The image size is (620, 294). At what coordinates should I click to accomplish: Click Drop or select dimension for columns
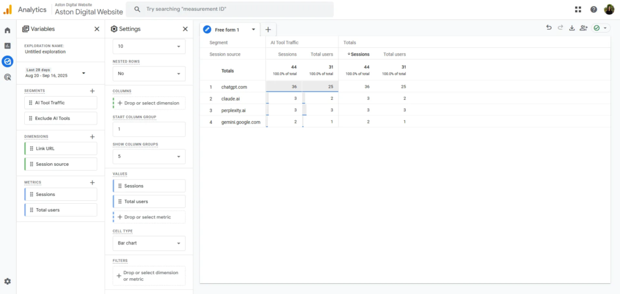(x=149, y=103)
